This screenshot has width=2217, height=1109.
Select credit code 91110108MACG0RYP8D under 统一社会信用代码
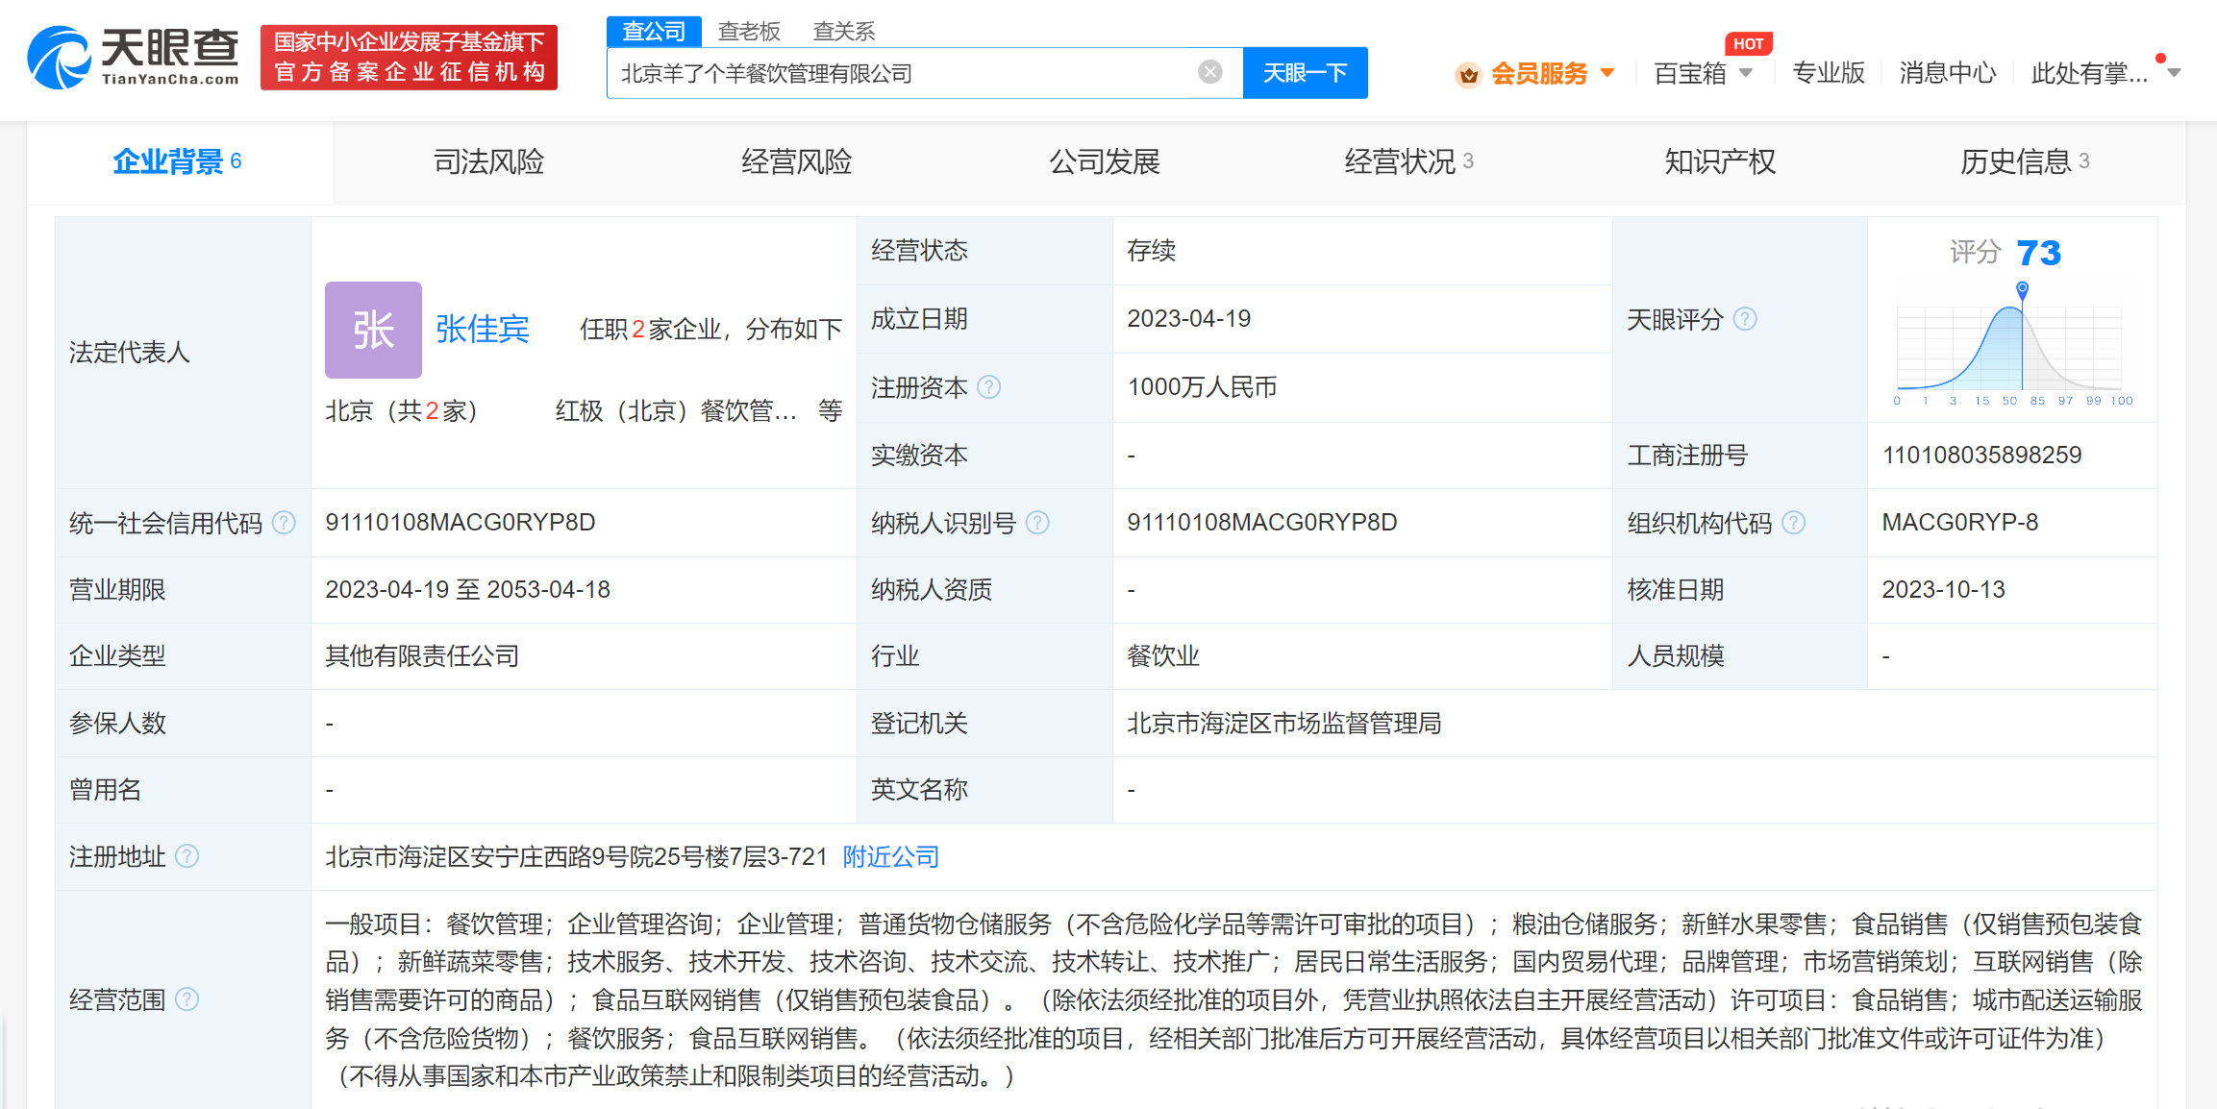[460, 522]
